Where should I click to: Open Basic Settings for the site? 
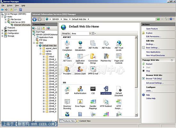tap(153, 48)
